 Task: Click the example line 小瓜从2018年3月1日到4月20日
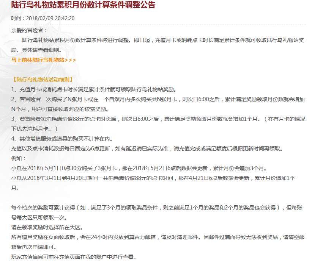153,178
